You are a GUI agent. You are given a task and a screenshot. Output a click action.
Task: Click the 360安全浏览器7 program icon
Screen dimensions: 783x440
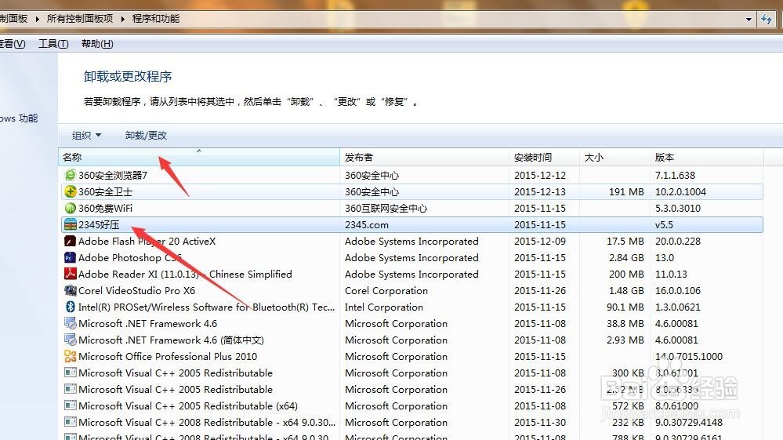(x=71, y=176)
